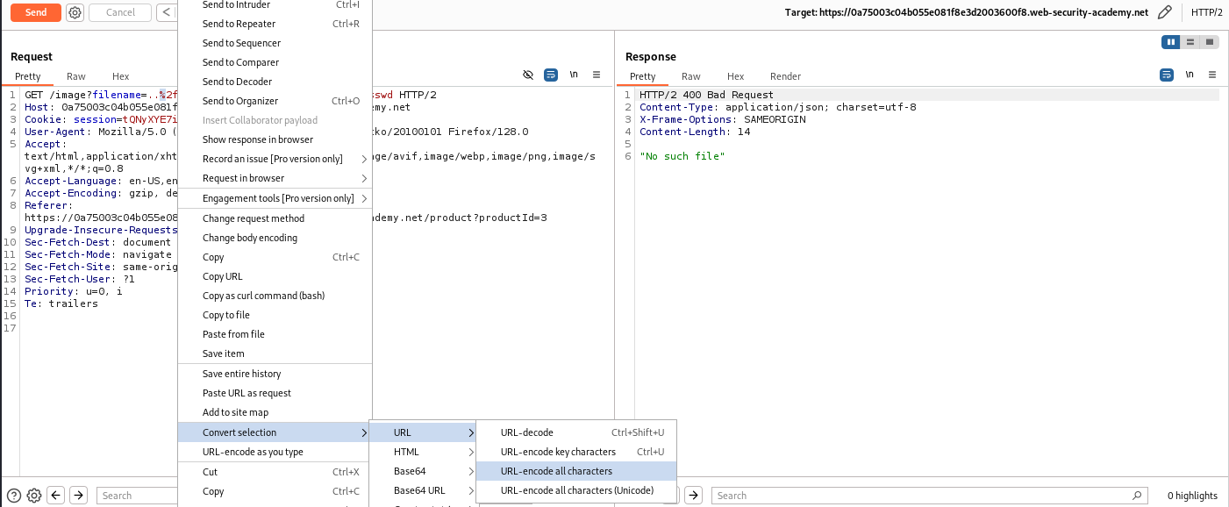Image resolution: width=1229 pixels, height=507 pixels.
Task: Open search settings gear at bottom left
Action: tap(34, 496)
